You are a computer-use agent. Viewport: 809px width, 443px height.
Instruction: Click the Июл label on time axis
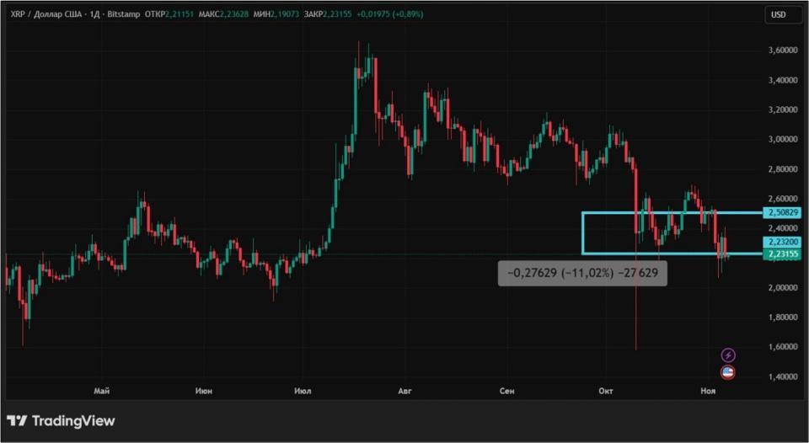[x=304, y=391]
